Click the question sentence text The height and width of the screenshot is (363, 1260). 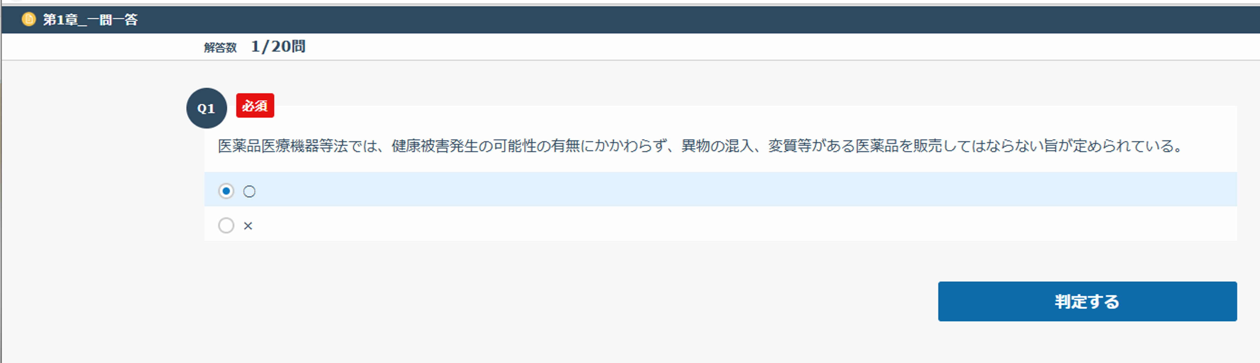[700, 146]
